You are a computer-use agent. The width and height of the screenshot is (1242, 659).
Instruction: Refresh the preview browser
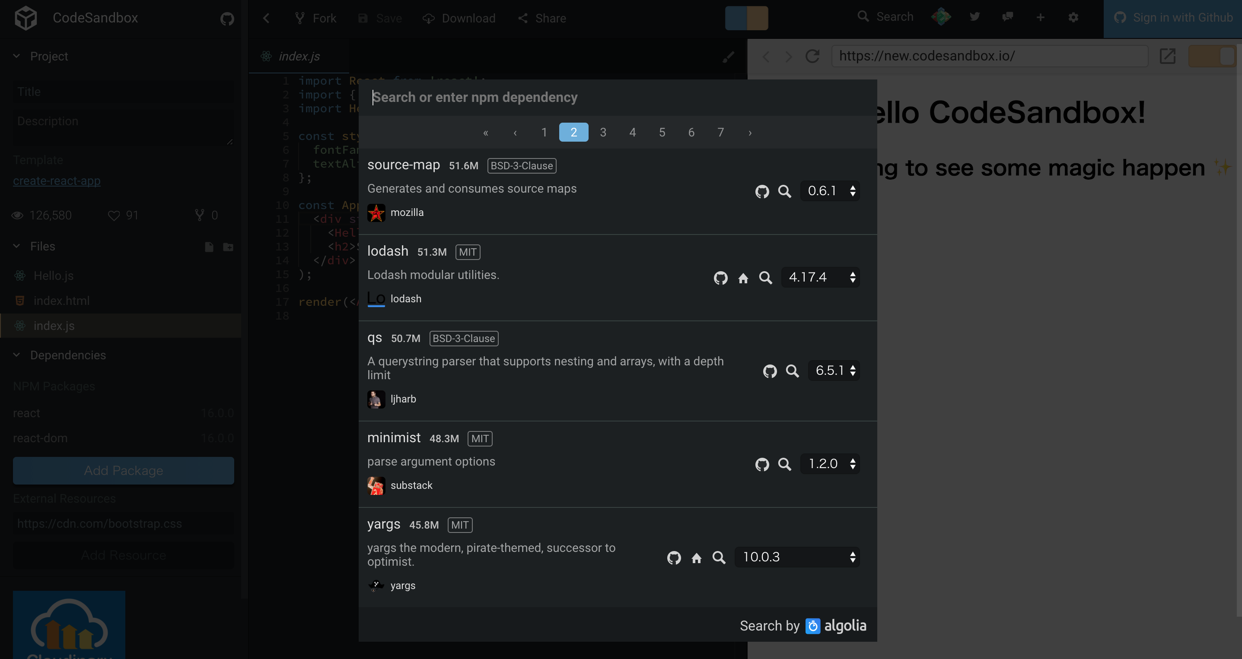[x=812, y=56]
